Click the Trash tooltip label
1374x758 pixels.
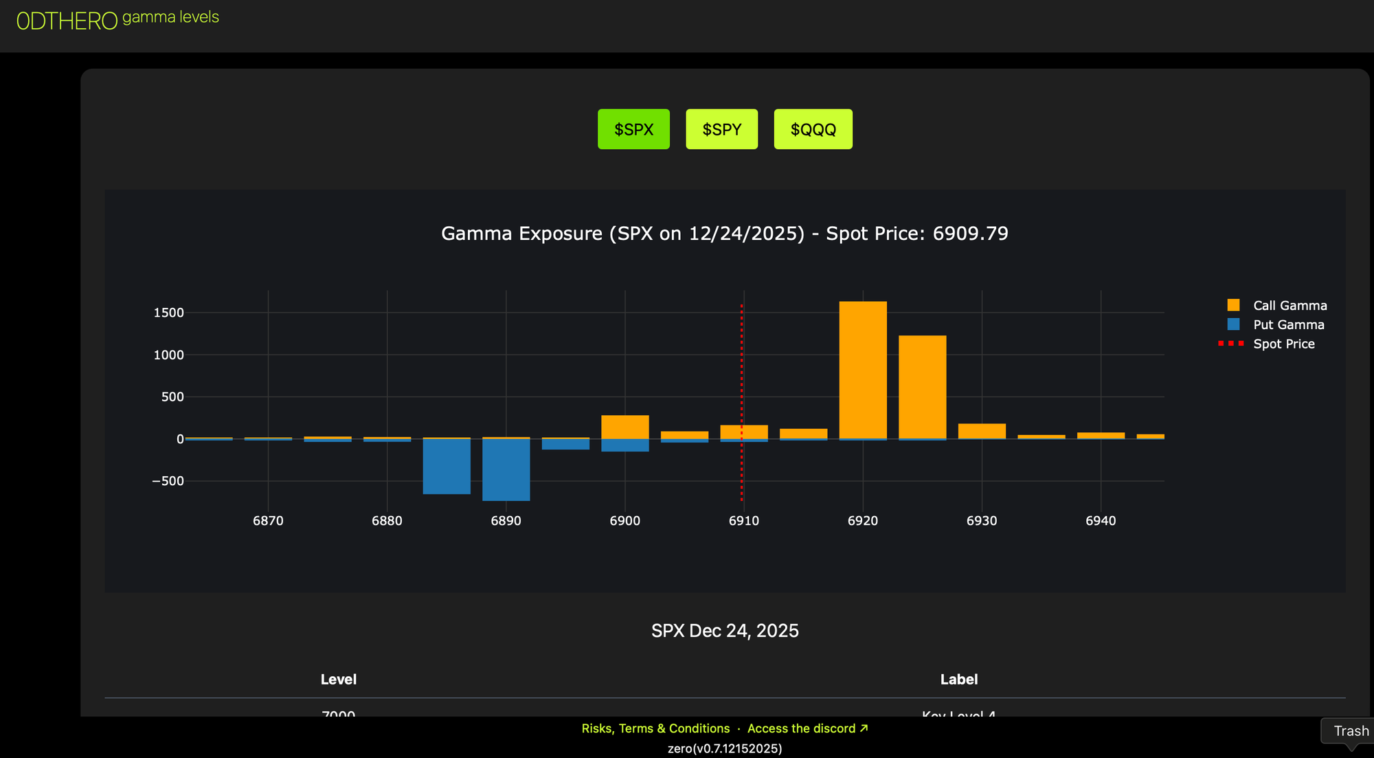pyautogui.click(x=1351, y=731)
